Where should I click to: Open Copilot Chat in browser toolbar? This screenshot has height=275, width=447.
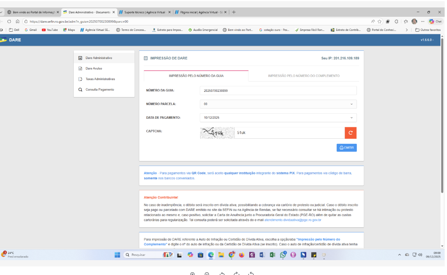[435, 21]
